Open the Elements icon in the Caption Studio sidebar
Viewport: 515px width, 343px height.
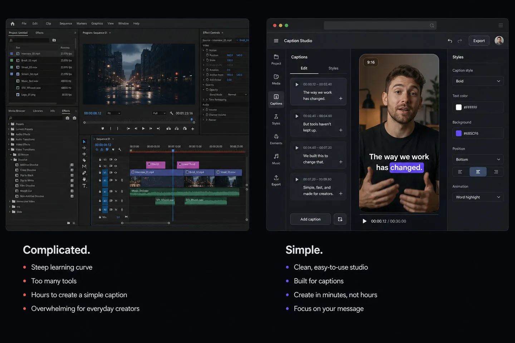(x=276, y=136)
